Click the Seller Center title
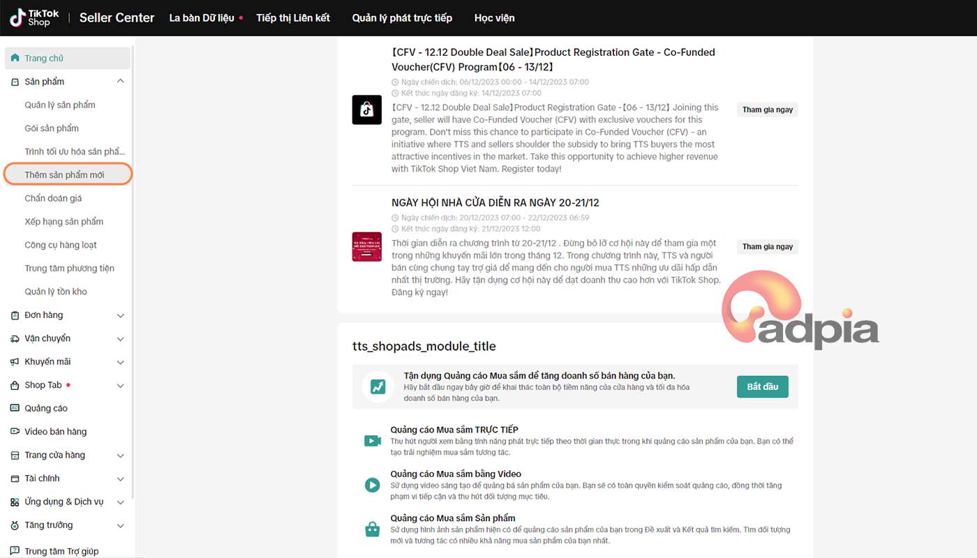This screenshot has height=558, width=977. 117,18
